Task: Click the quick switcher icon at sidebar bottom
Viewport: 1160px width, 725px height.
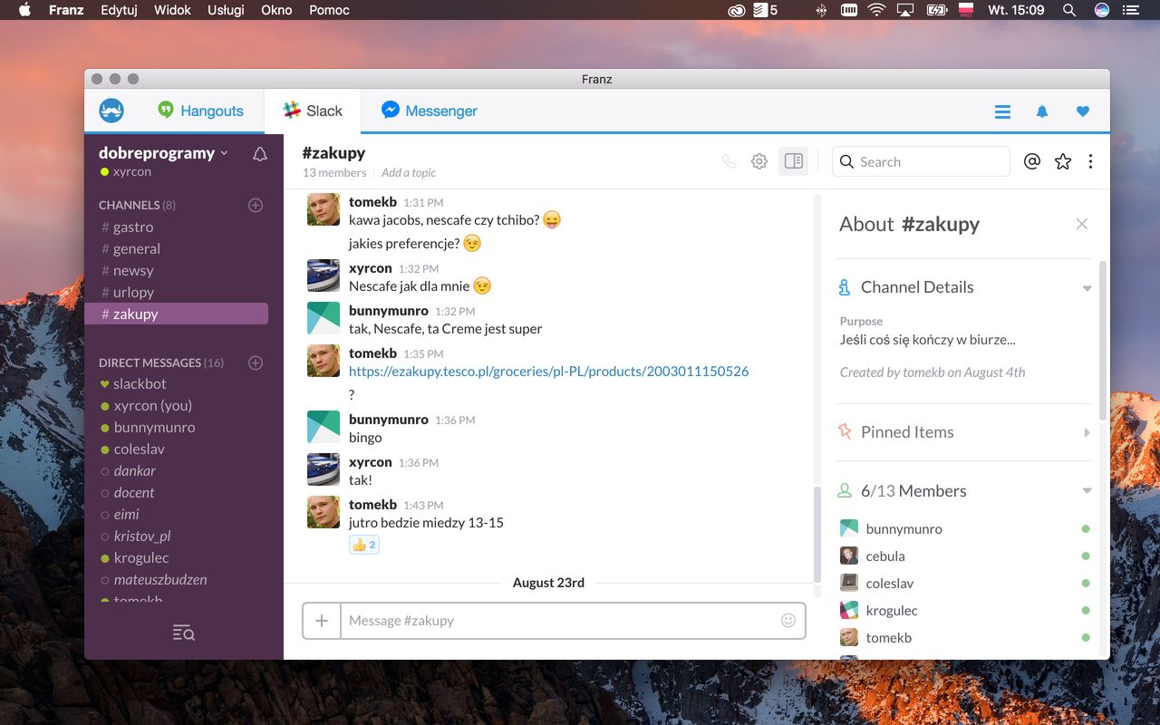Action: click(184, 633)
